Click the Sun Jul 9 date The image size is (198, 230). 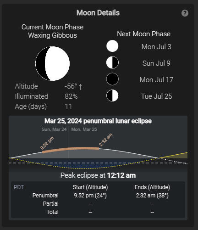156,63
